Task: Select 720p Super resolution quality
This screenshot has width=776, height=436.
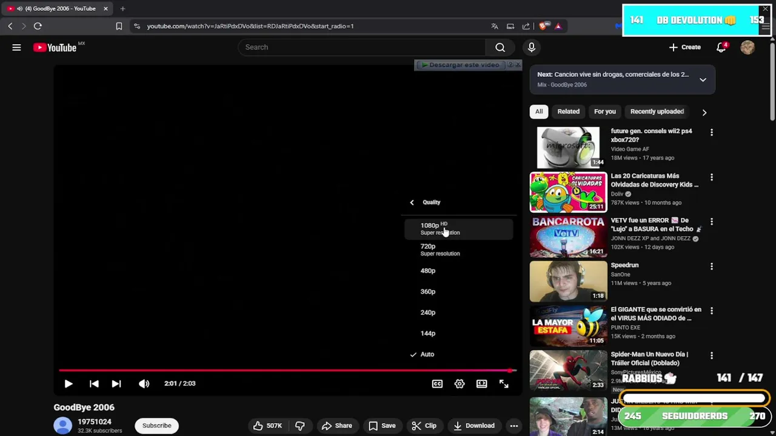Action: 459,250
